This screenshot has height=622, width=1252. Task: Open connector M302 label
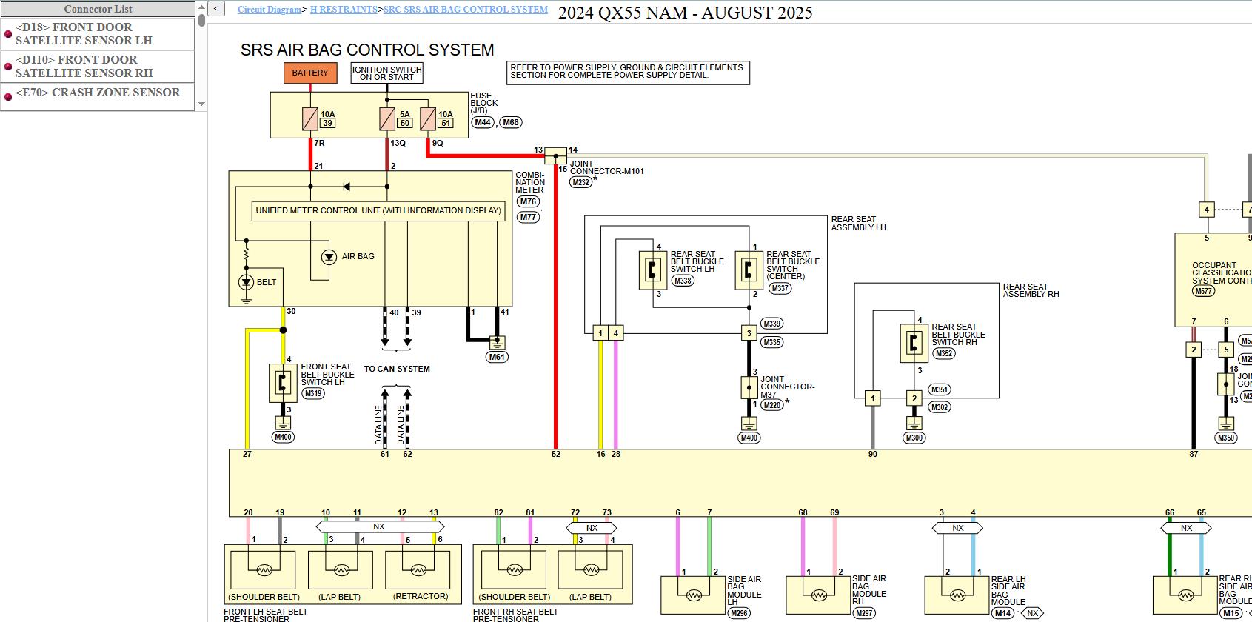click(940, 407)
